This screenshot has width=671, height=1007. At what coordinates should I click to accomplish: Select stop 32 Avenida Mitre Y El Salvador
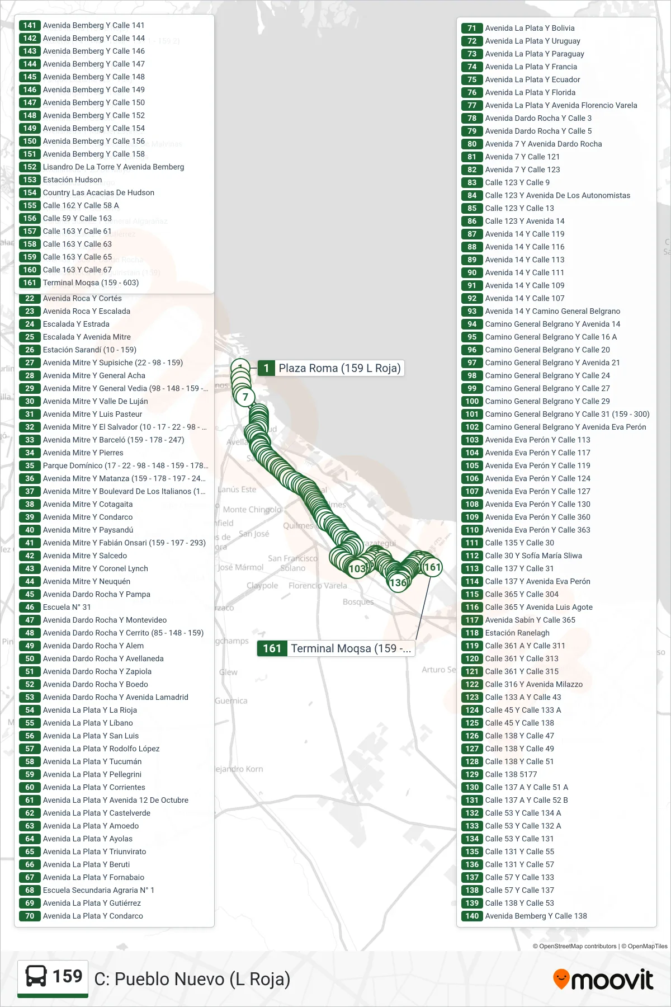coord(114,427)
